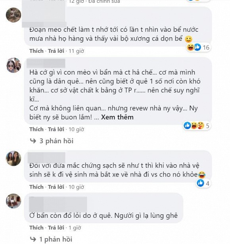230x244 pixels.
Task: Click 'Trả lời' on the 1 giờ comment
Action: 56,228
